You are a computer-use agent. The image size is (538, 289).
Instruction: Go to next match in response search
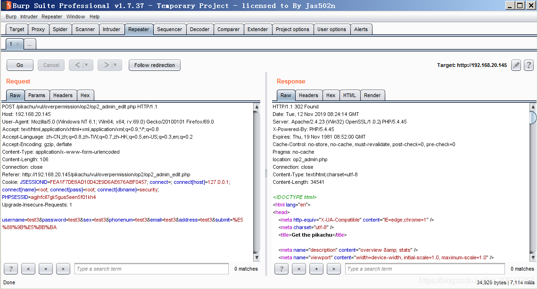pyautogui.click(x=334, y=269)
